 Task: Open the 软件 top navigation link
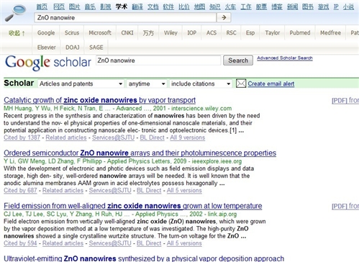point(168,7)
